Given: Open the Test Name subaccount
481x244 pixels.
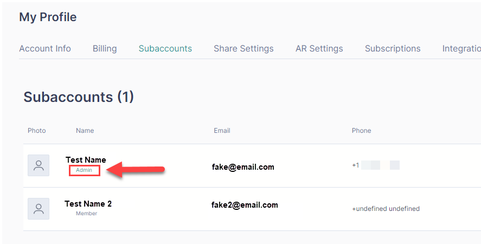Looking at the screenshot, I should (x=86, y=160).
